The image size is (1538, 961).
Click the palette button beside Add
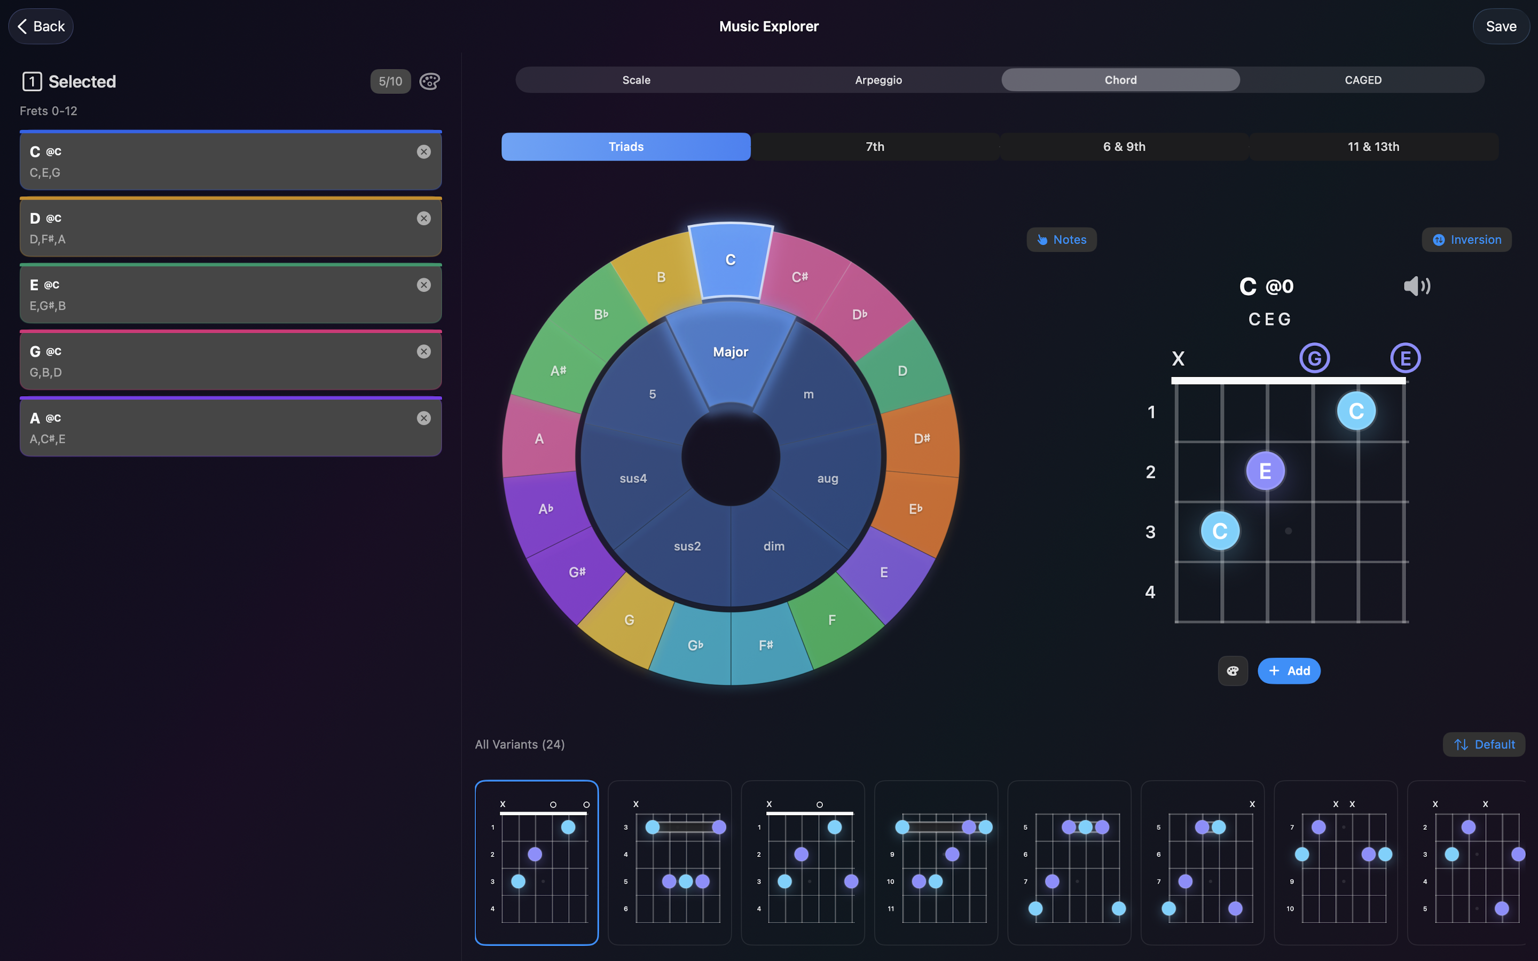click(x=1233, y=671)
